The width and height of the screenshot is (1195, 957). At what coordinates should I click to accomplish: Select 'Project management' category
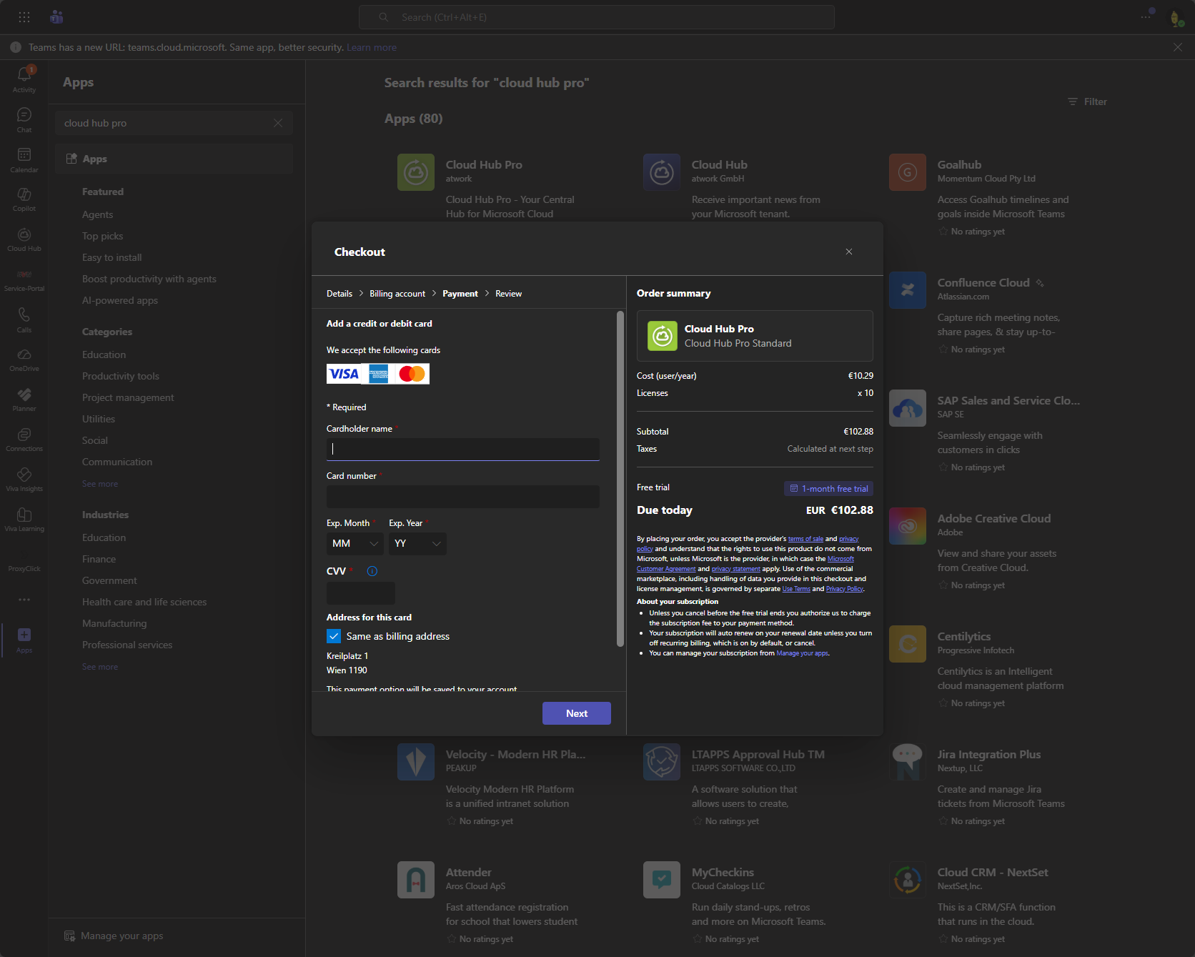tap(128, 397)
